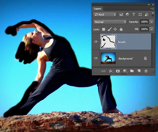Hide the Background layer with eye icon
This screenshot has width=158, height=132.
tap(96, 58)
